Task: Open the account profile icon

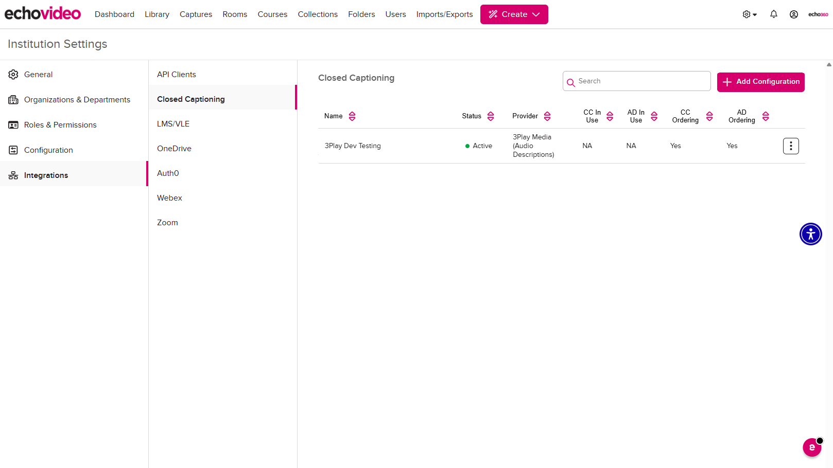Action: (794, 14)
